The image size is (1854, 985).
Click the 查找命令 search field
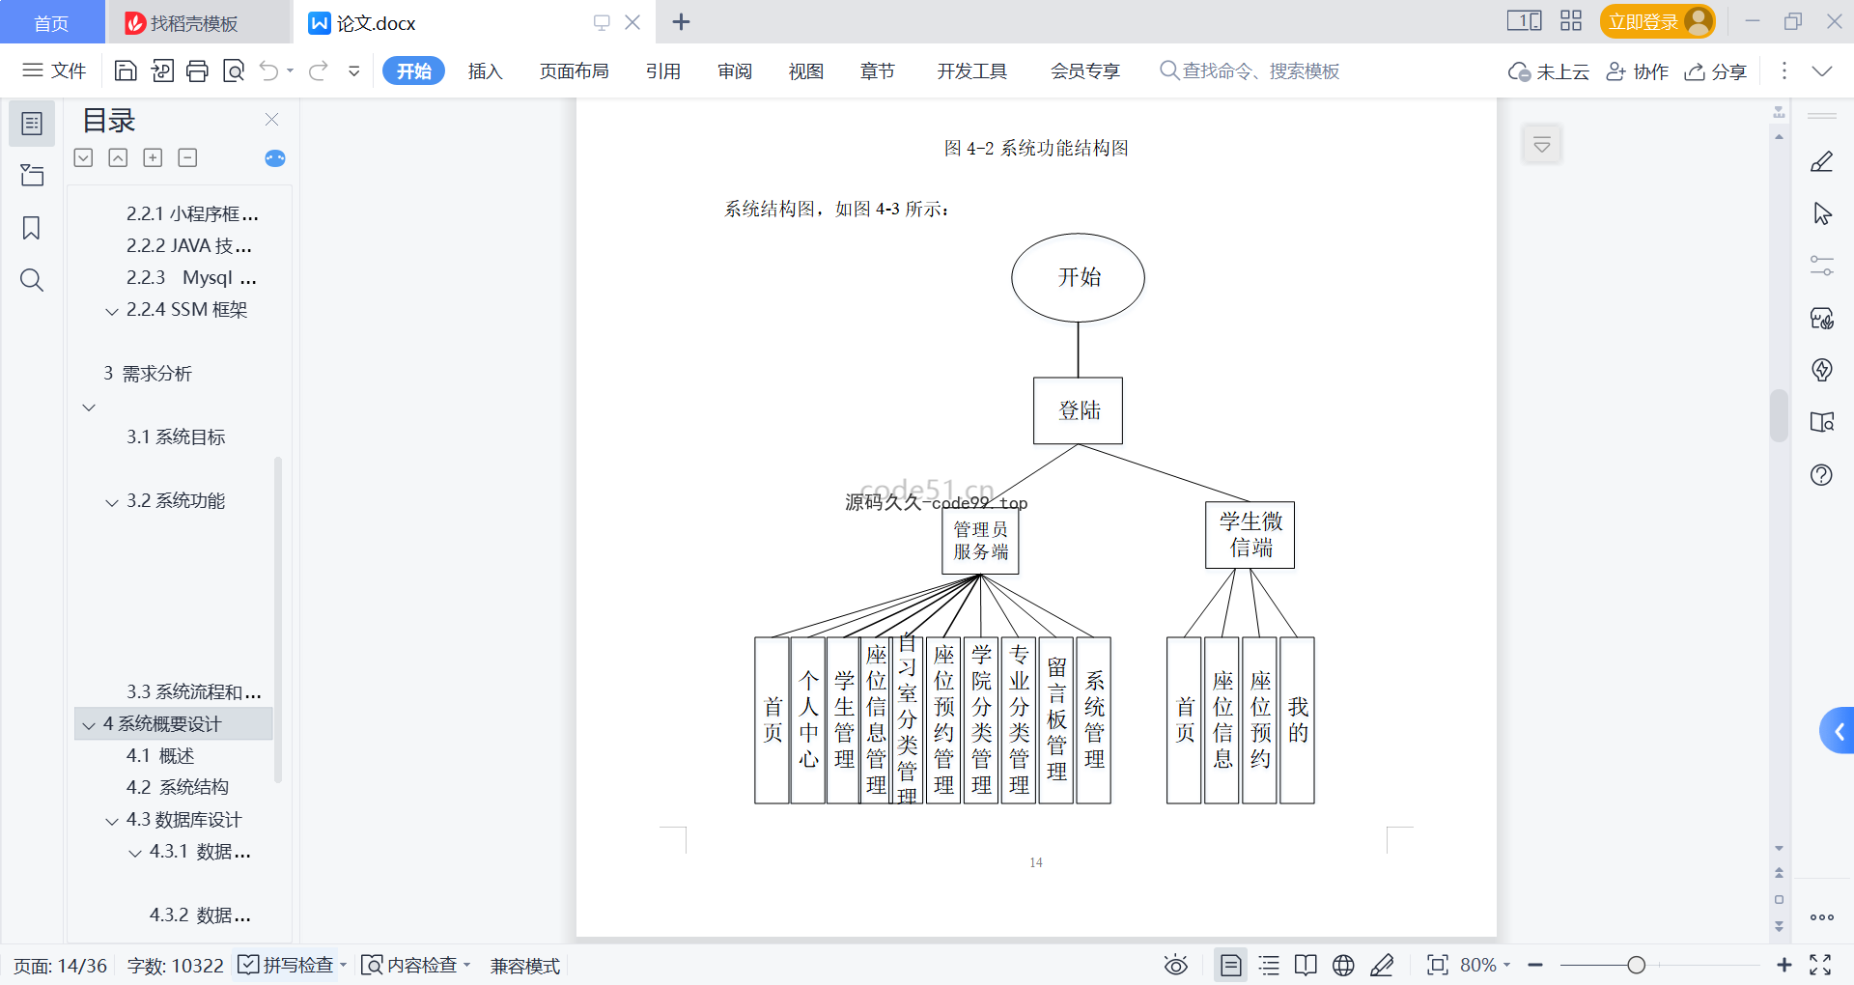[x=1250, y=70]
